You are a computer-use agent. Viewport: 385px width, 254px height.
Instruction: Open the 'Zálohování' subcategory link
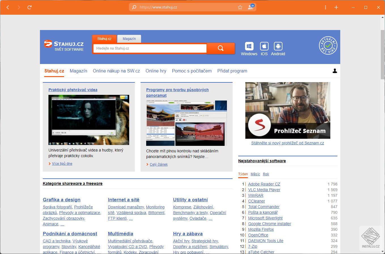click(x=203, y=207)
